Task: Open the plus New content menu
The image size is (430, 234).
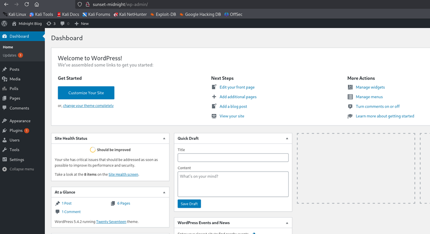Action: [82, 23]
